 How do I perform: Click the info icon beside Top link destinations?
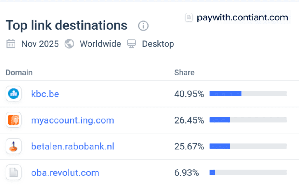click(143, 26)
